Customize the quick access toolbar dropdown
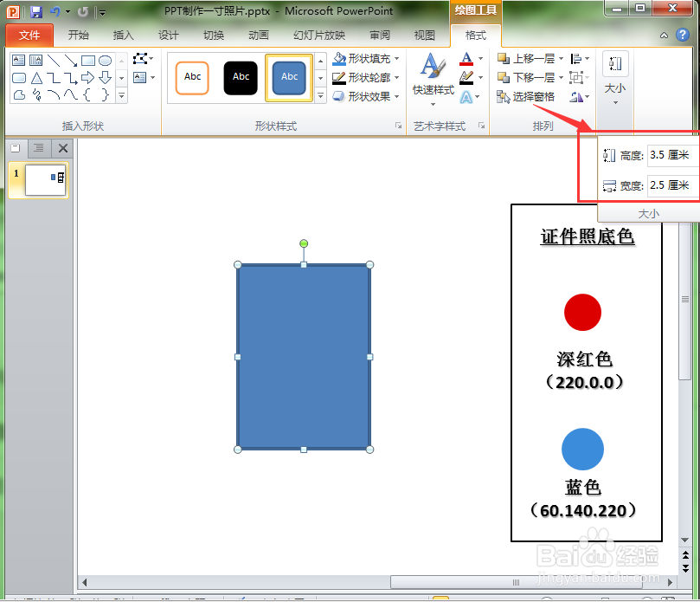Screen dimensions: 700x602 click(x=103, y=12)
